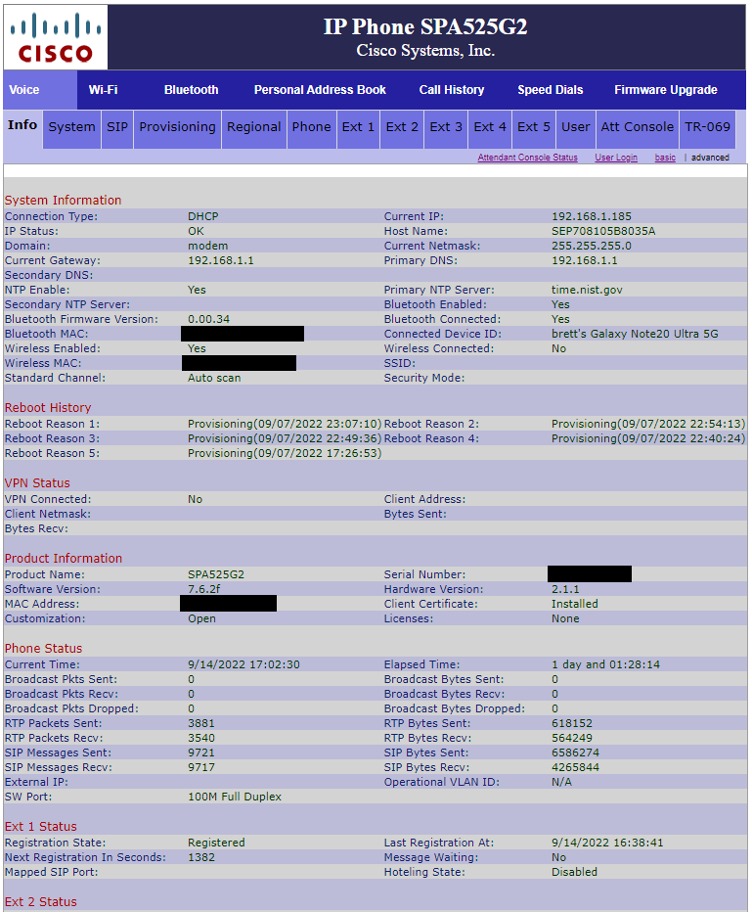Click the User Login link
Image resolution: width=752 pixels, height=912 pixels.
[x=616, y=158]
